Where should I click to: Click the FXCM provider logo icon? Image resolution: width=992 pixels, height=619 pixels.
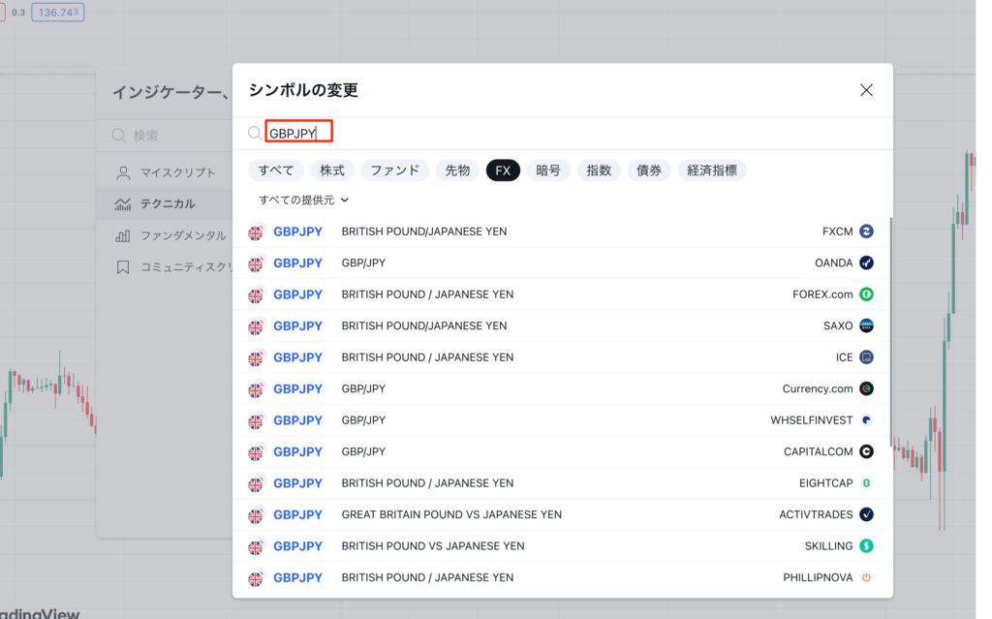point(866,232)
